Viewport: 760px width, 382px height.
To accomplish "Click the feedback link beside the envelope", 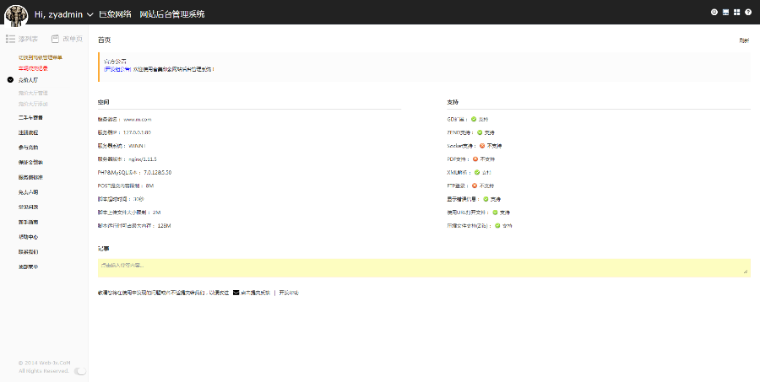I will coord(255,293).
